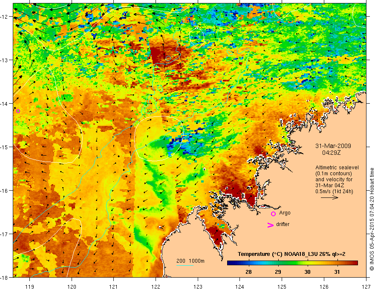Click the latitude axis label '-14'

point(5,104)
